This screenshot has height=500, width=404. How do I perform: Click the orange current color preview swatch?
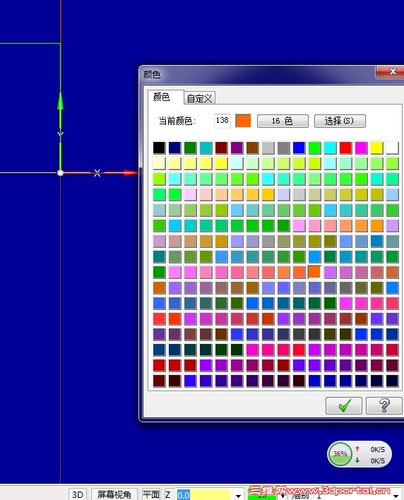(x=243, y=121)
